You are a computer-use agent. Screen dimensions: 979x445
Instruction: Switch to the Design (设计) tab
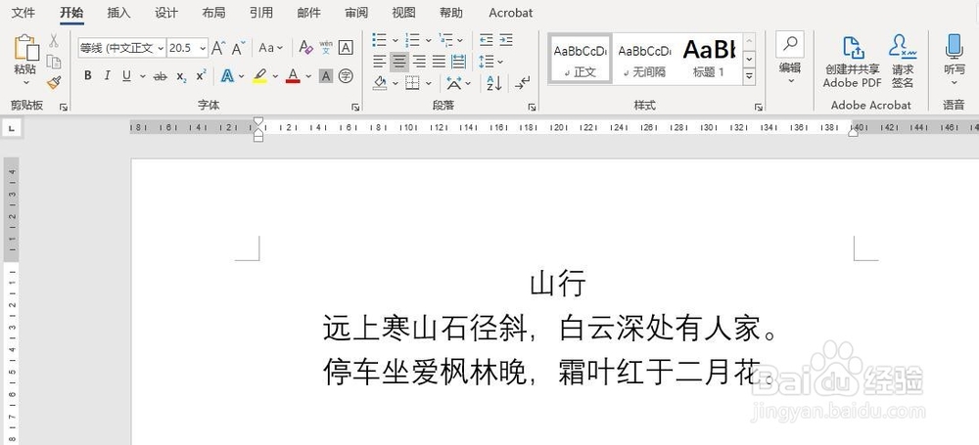pos(166,13)
